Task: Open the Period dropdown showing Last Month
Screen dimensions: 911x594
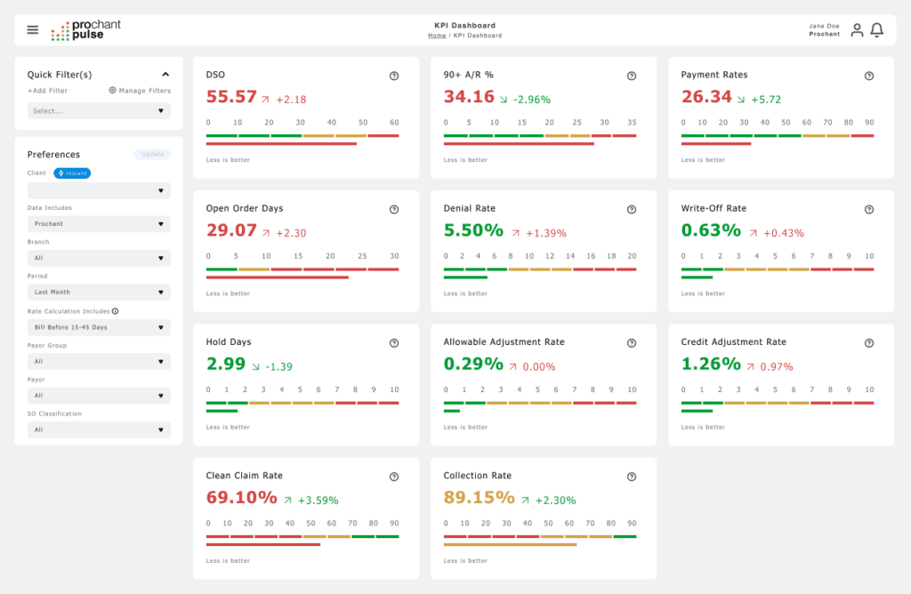Action: pyautogui.click(x=98, y=292)
